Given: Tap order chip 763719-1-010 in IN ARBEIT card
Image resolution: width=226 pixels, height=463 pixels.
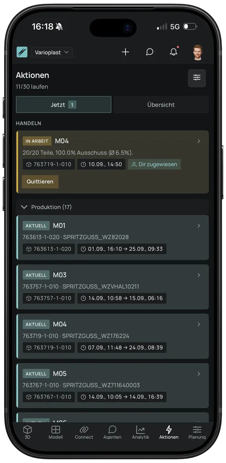Looking at the screenshot, I should 49,164.
